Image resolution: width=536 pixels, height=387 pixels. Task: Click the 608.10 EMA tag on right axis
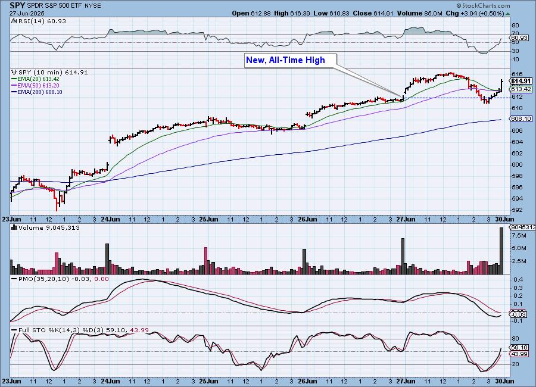(x=521, y=119)
